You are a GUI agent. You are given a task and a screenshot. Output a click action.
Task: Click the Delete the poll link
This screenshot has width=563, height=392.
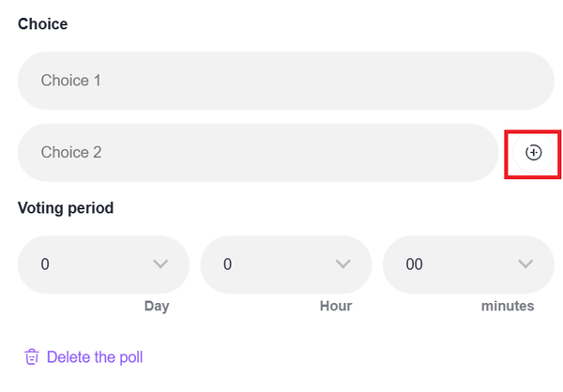pos(94,357)
